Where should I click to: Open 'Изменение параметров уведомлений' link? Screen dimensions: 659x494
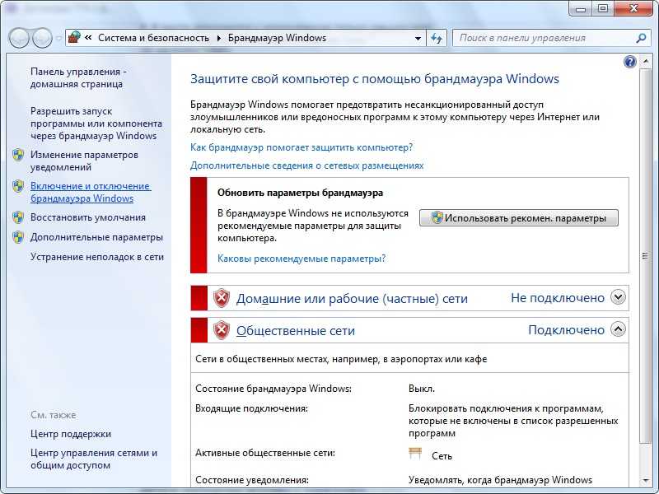click(84, 161)
